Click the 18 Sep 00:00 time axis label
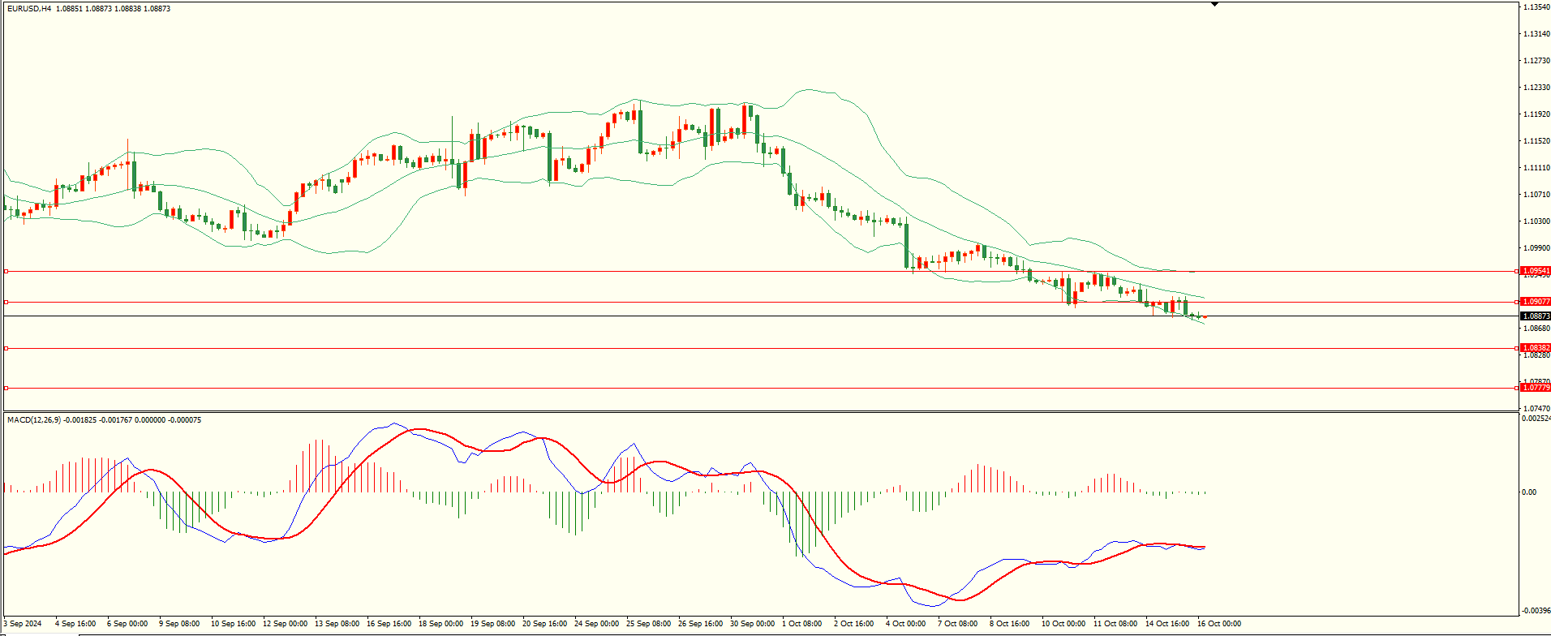Image resolution: width=1551 pixels, height=636 pixels. point(440,624)
